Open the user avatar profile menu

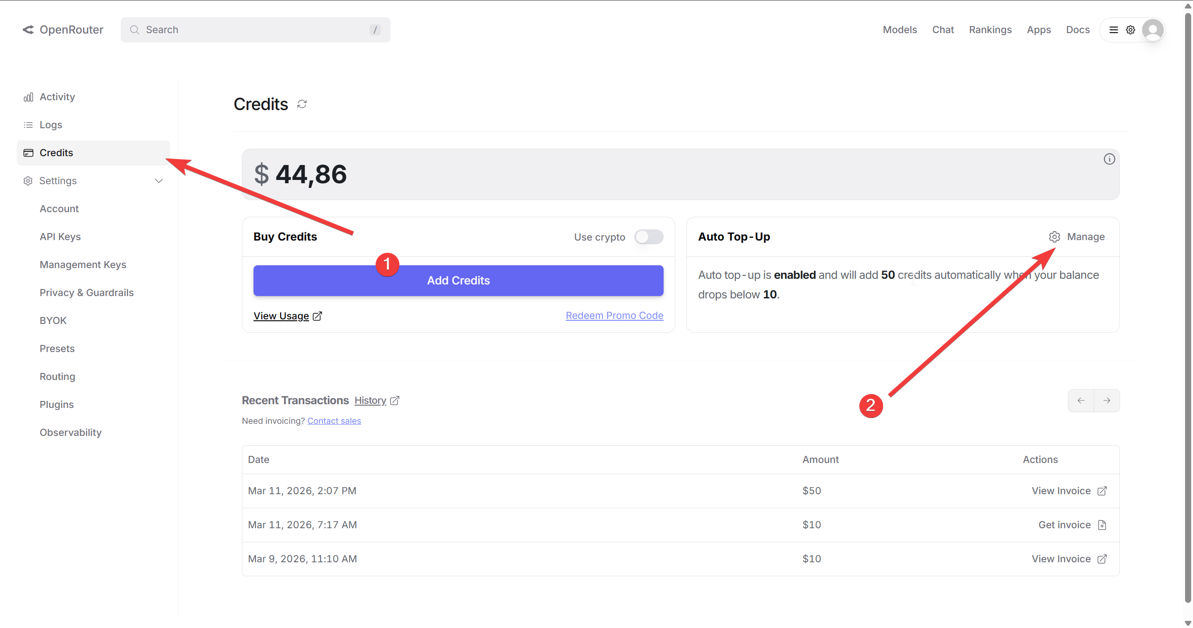1153,30
